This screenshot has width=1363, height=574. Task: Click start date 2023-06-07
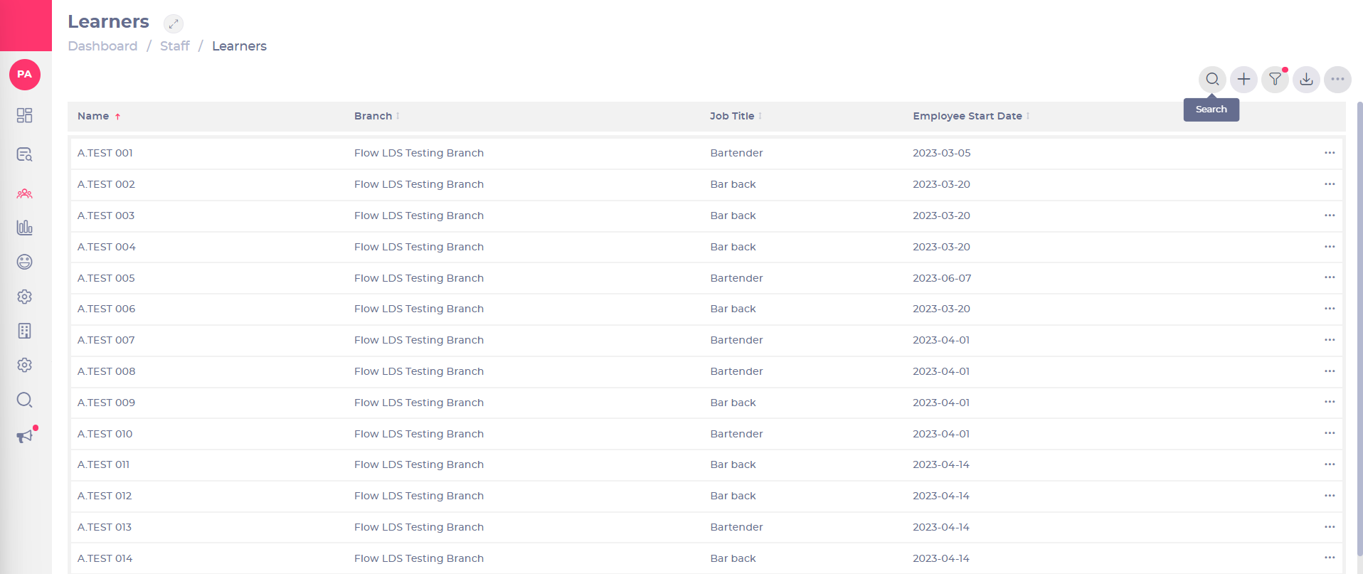(942, 278)
